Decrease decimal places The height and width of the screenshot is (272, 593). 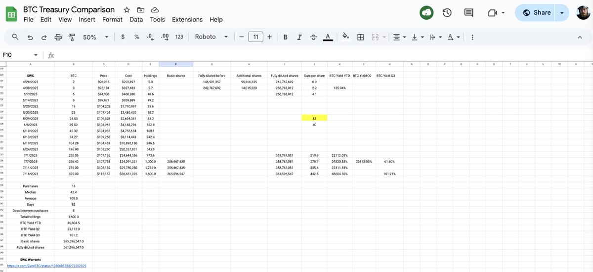point(151,37)
